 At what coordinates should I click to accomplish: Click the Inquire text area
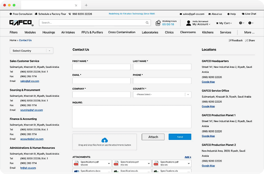[132, 117]
